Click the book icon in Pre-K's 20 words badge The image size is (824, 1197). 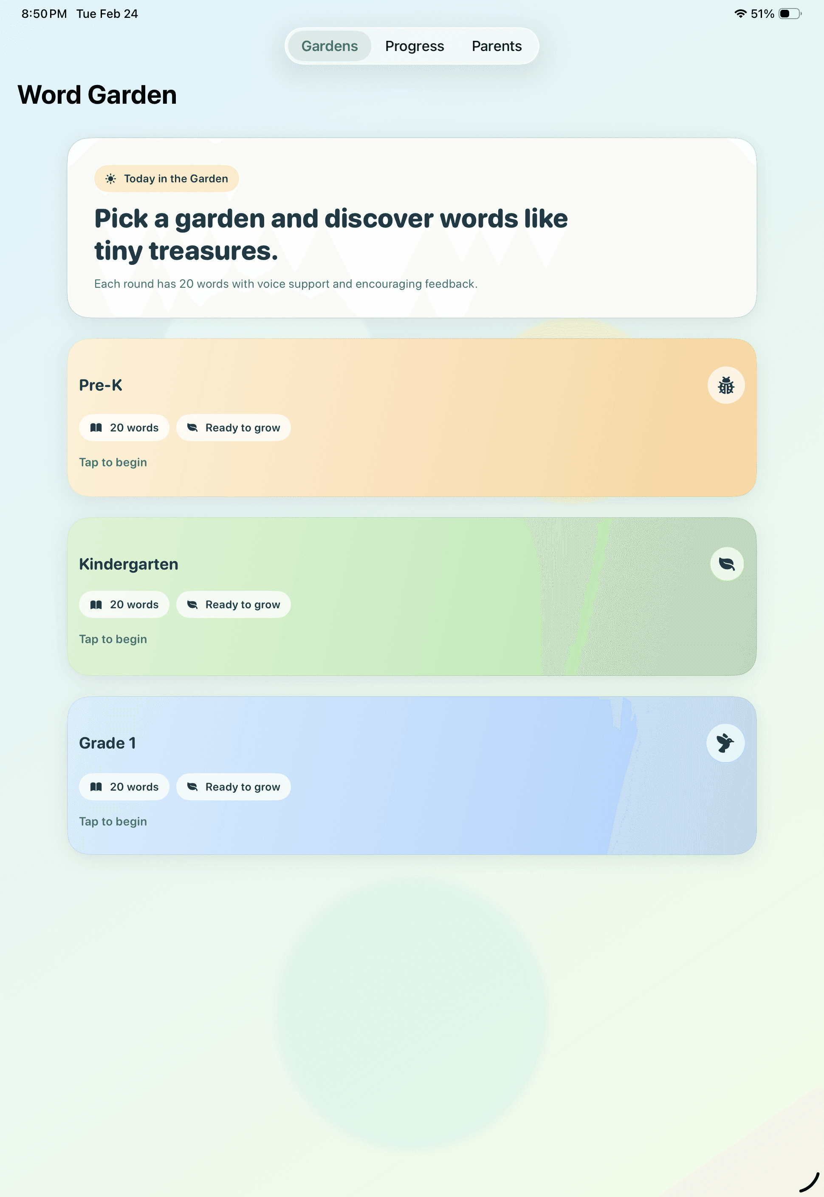click(96, 428)
